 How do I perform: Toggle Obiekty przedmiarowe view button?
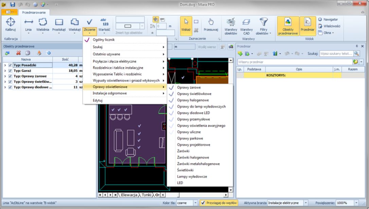[x=288, y=26]
